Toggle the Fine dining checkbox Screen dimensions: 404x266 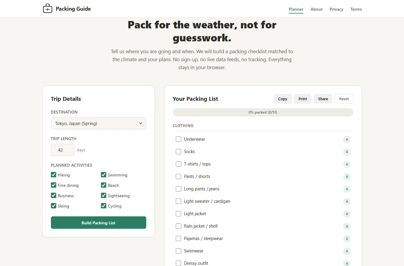54,185
